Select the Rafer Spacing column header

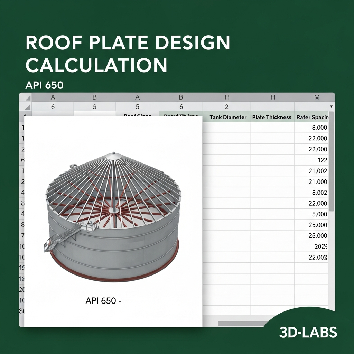click(312, 117)
